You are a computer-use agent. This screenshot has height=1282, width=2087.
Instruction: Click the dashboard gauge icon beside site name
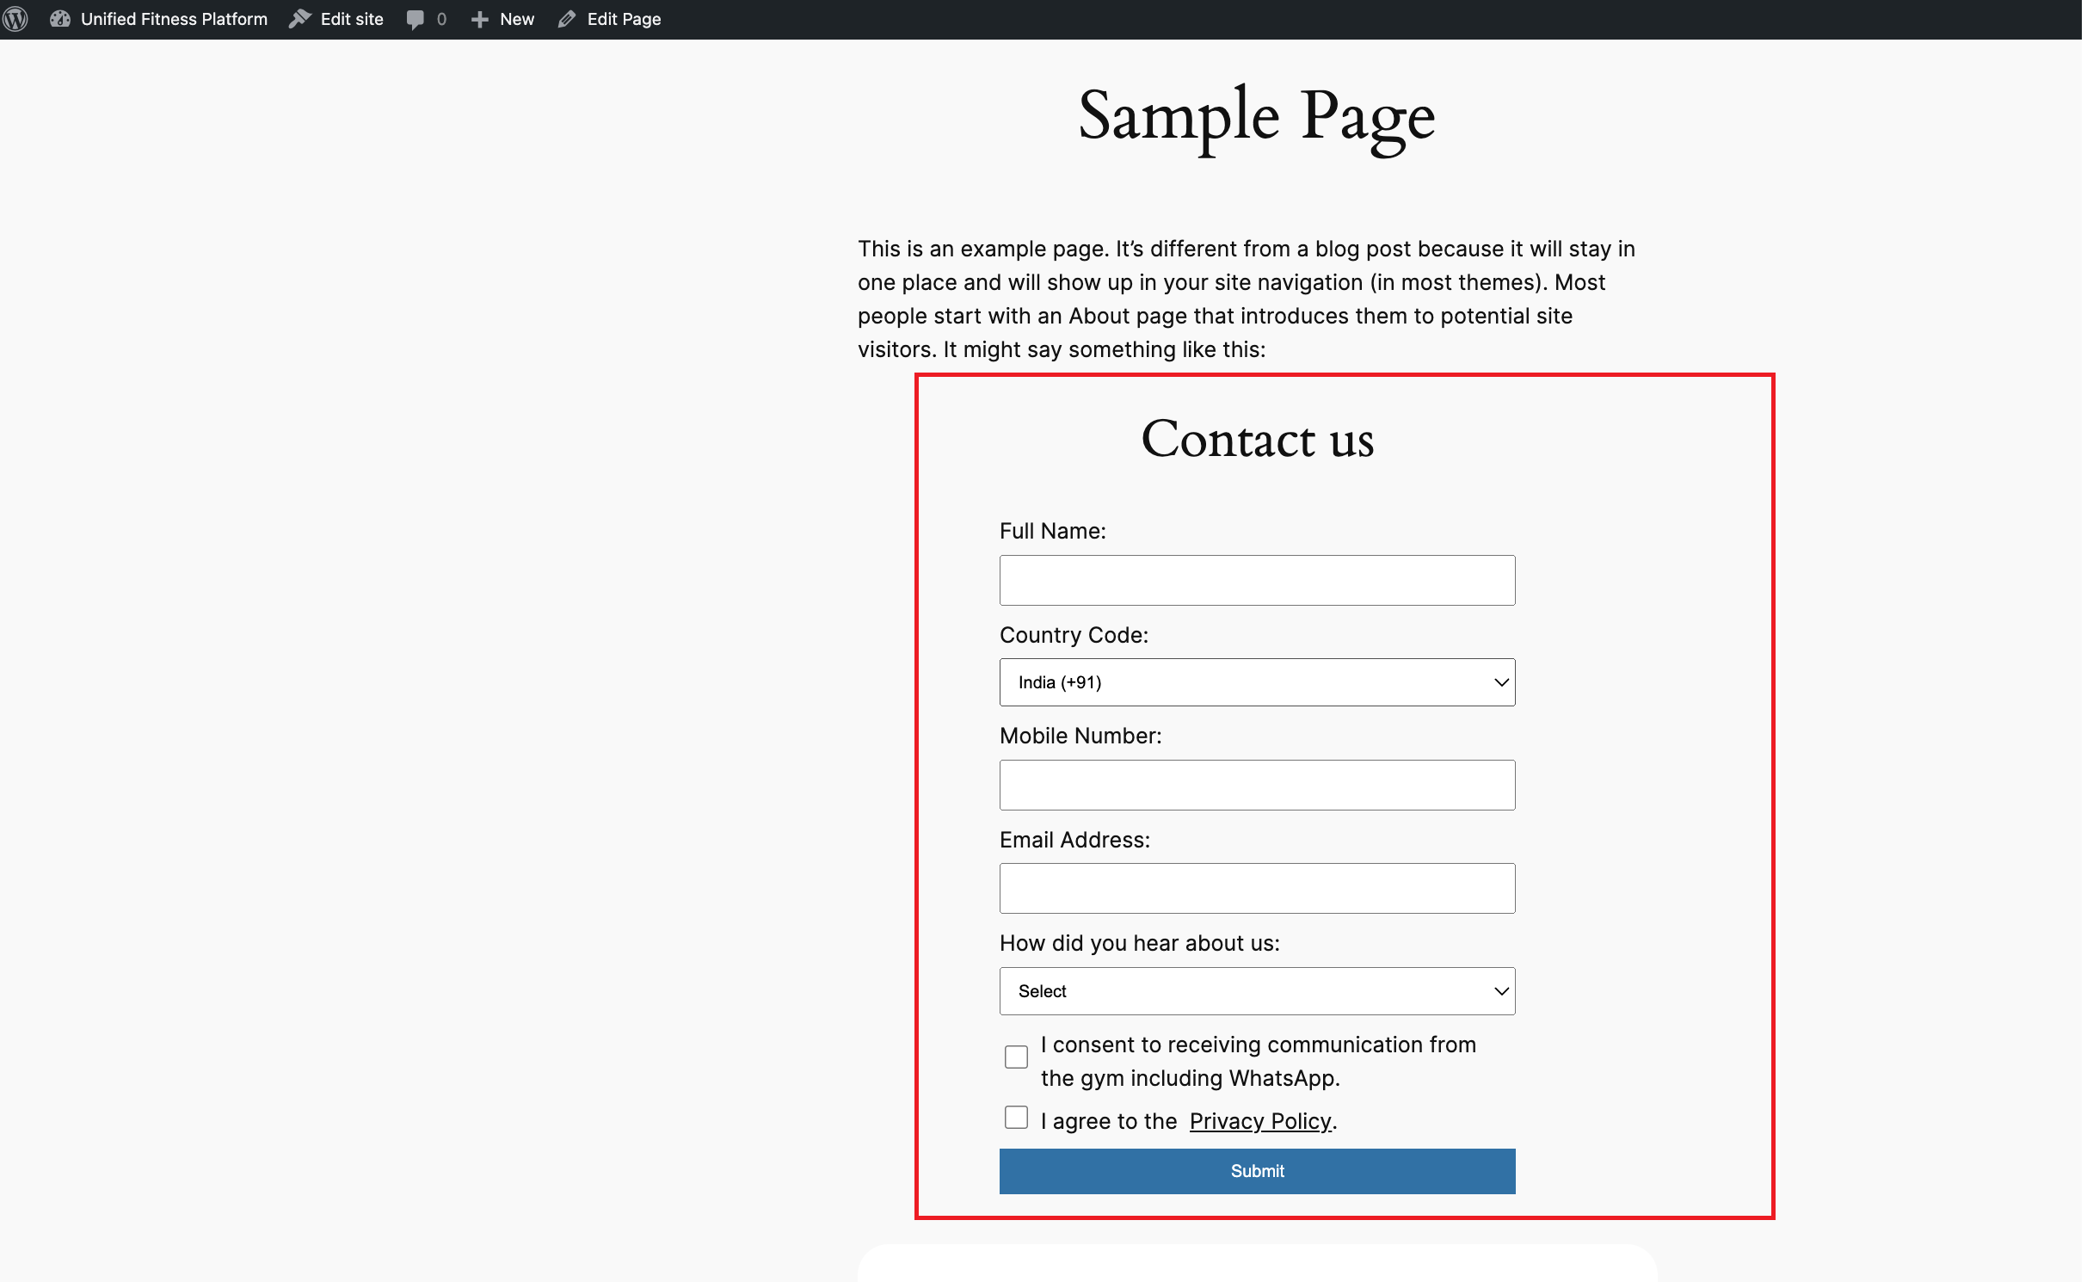click(x=59, y=19)
